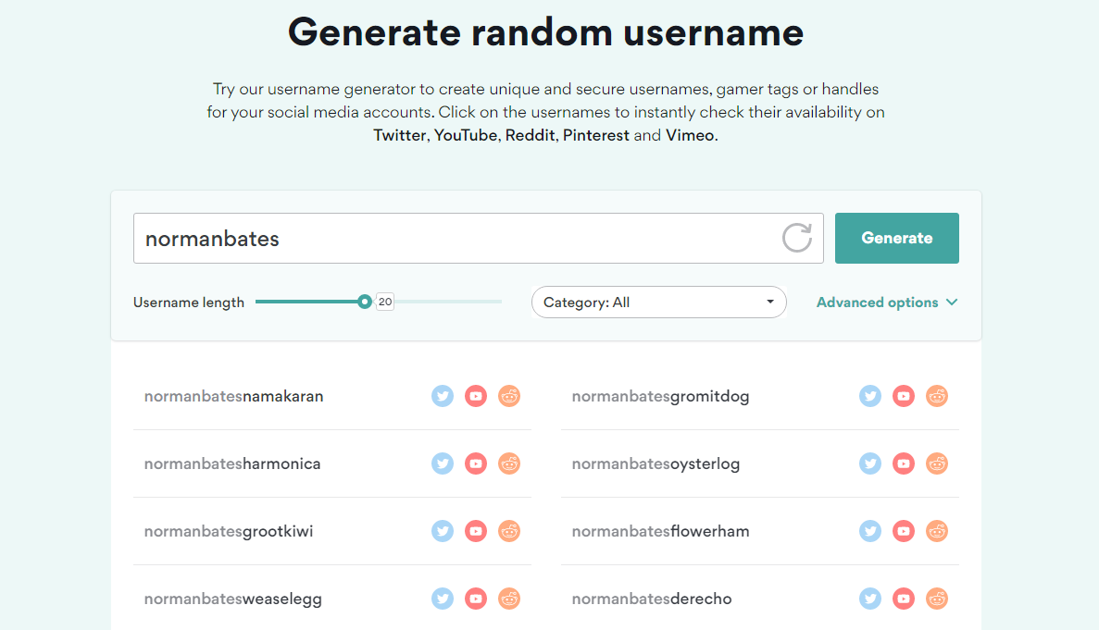
Task: Check normanbatesnamakaran availability on Twitter
Action: point(443,396)
